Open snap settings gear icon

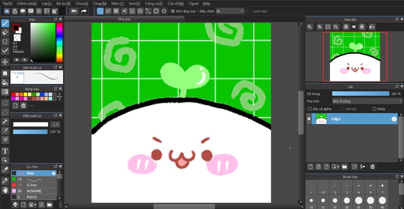tap(164, 11)
